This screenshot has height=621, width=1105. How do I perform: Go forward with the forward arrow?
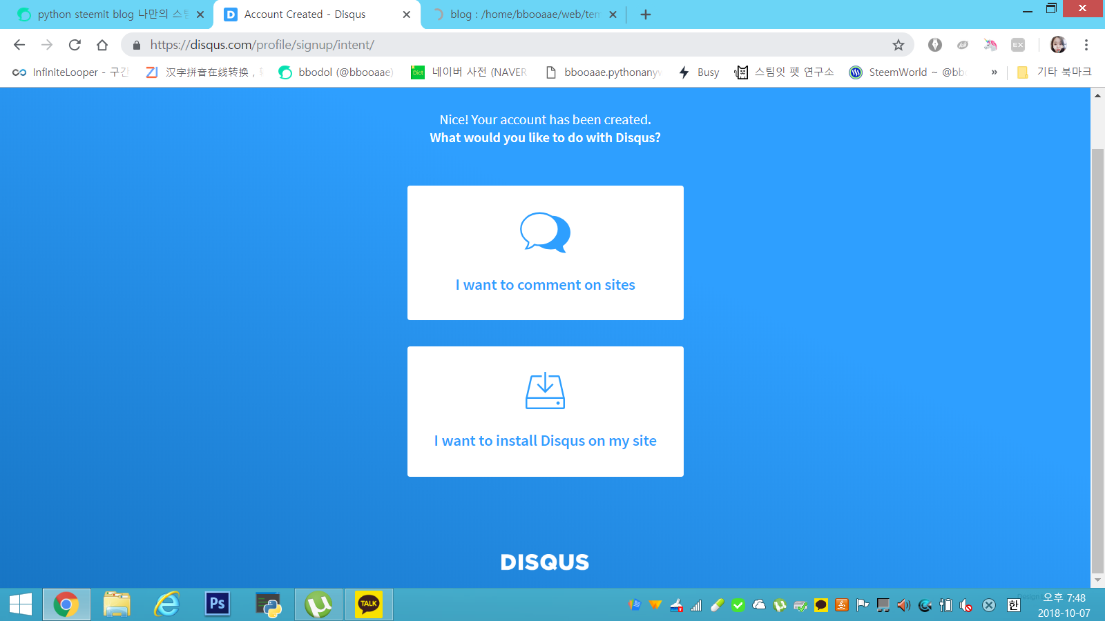(47, 45)
